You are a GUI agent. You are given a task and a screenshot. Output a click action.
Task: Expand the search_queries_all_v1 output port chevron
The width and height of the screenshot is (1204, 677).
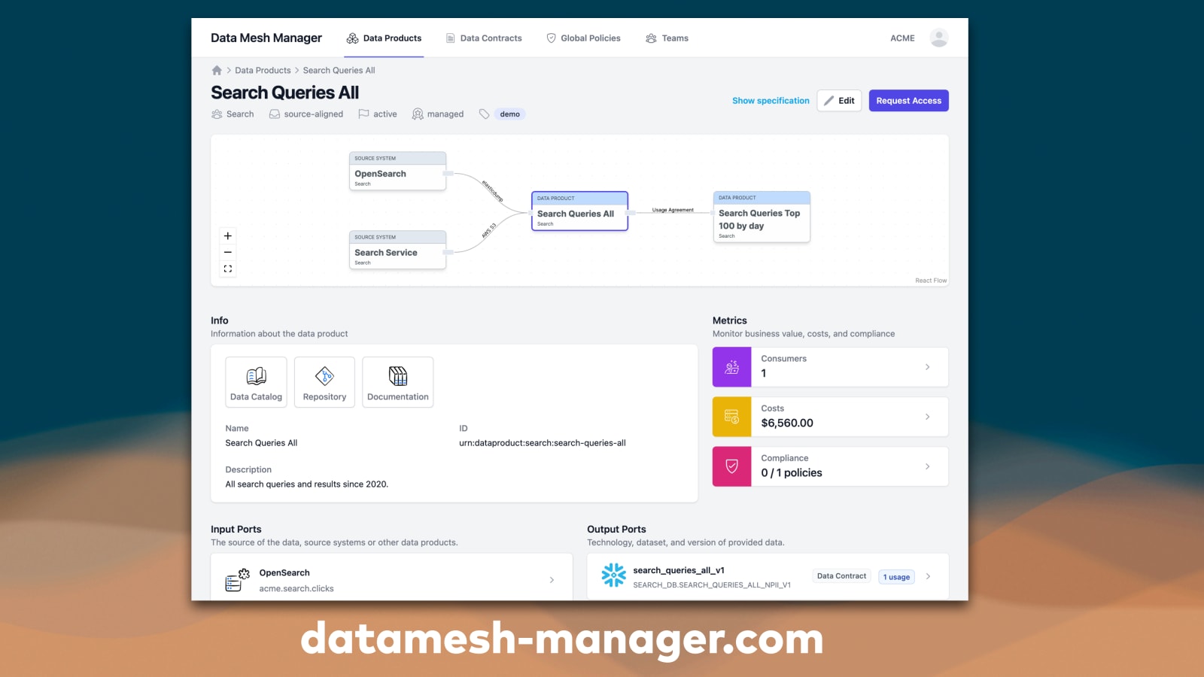click(928, 576)
